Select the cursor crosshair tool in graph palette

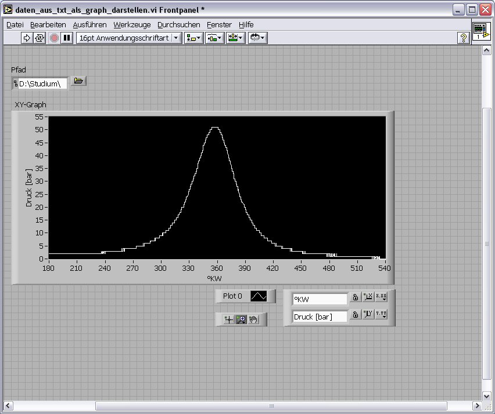[x=229, y=319]
